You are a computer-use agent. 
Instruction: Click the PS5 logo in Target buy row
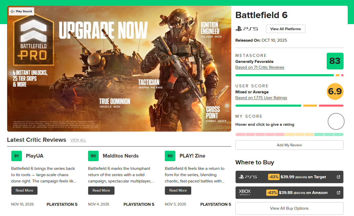248,177
